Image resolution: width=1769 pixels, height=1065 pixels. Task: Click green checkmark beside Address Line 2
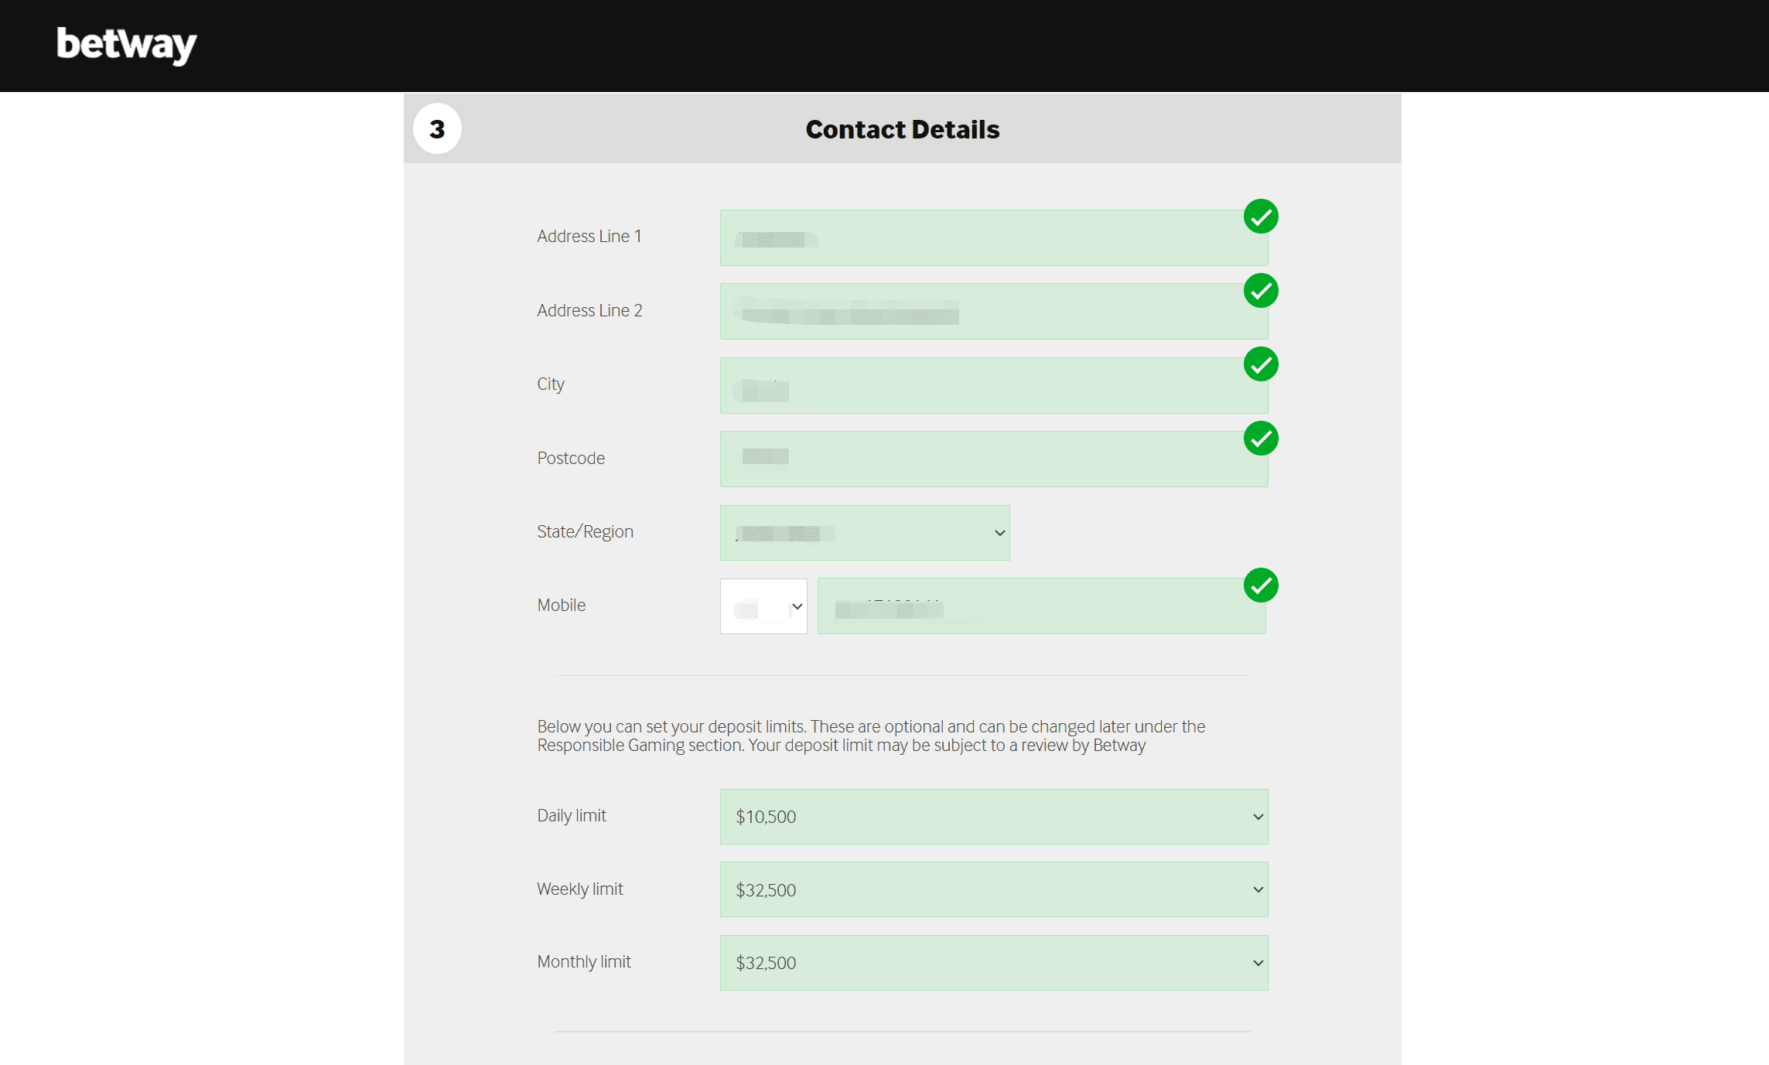[x=1260, y=291]
